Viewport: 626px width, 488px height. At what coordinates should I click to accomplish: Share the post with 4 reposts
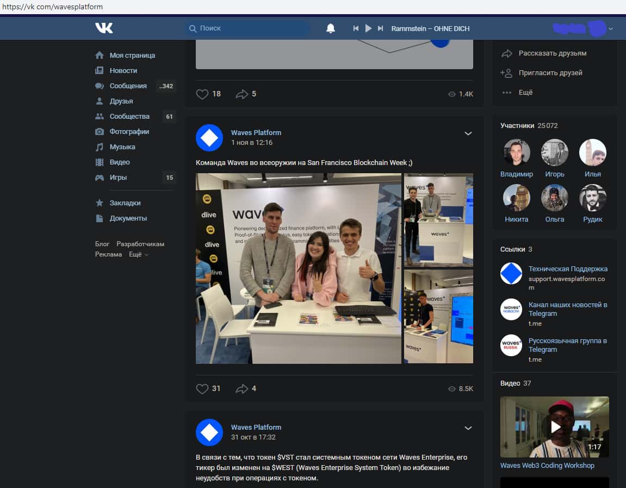[x=241, y=389]
